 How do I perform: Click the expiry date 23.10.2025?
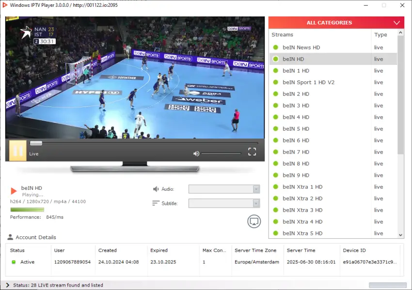tap(163, 262)
